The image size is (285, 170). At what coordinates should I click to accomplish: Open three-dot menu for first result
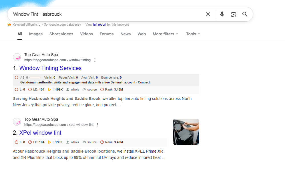[95, 60]
